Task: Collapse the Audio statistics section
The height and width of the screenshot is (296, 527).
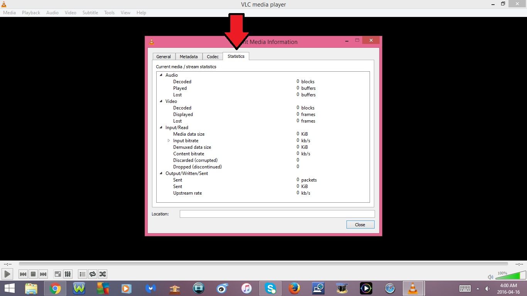Action: click(x=161, y=75)
